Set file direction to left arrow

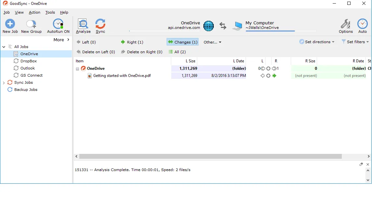coord(263,76)
